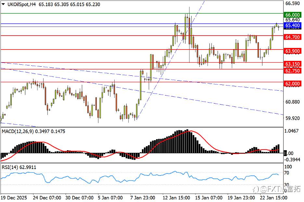Click the -0.3944 MACD scale value
Viewport: 304px width, 202px height.
(292, 160)
